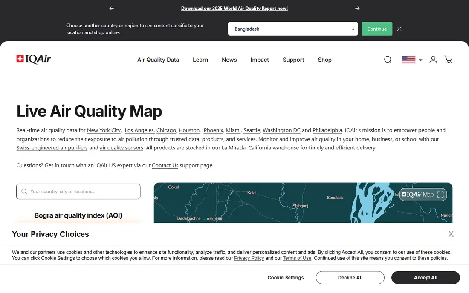
Task: Open Cookie Settings
Action: point(286,278)
